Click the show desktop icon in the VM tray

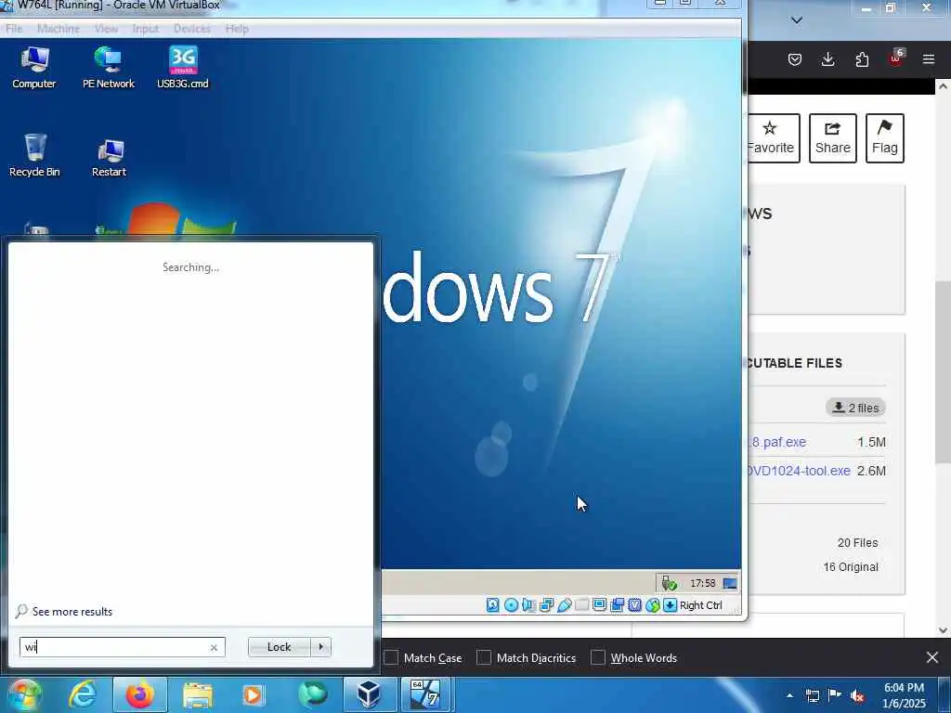point(730,583)
